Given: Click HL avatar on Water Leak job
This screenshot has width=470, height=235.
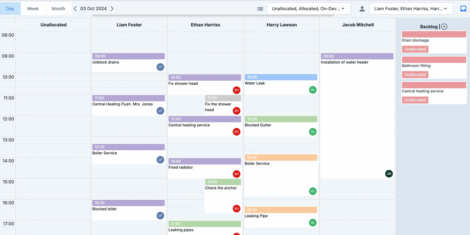Looking at the screenshot, I should (x=313, y=90).
